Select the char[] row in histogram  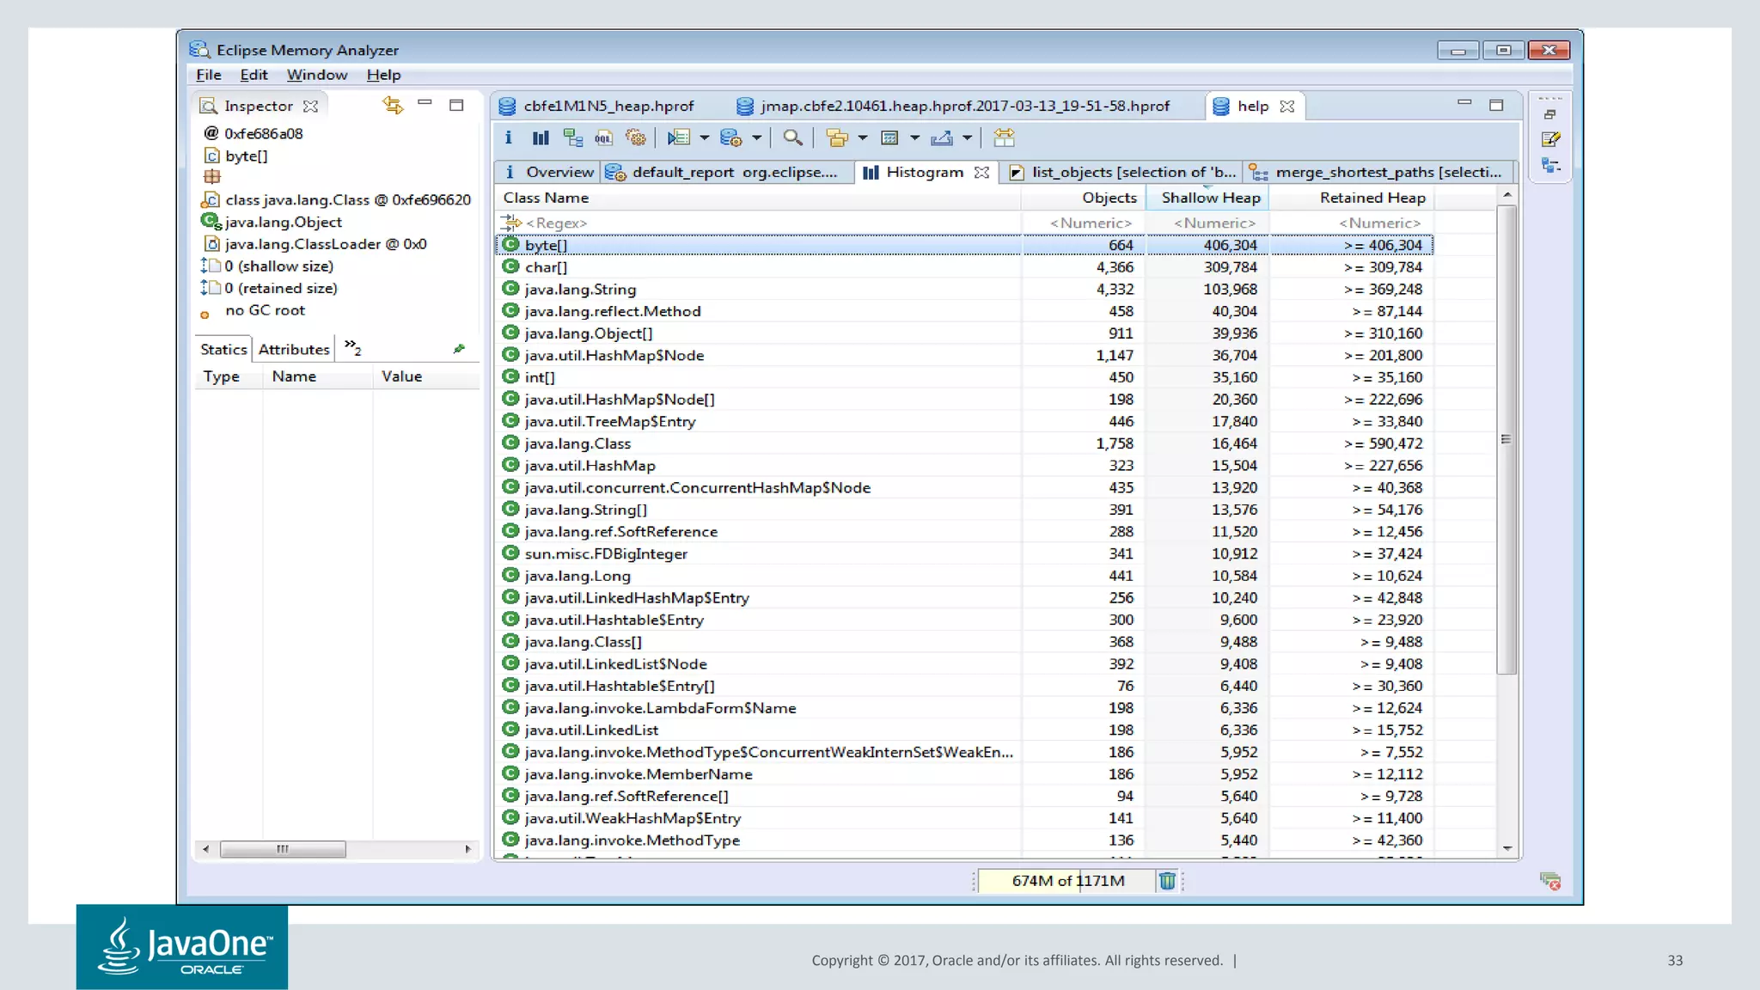click(964, 267)
